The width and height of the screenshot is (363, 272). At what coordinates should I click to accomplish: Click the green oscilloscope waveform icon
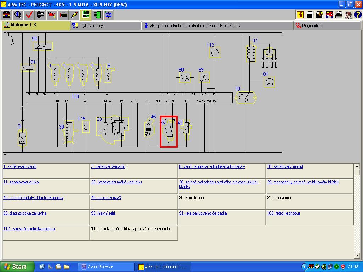click(x=86, y=15)
